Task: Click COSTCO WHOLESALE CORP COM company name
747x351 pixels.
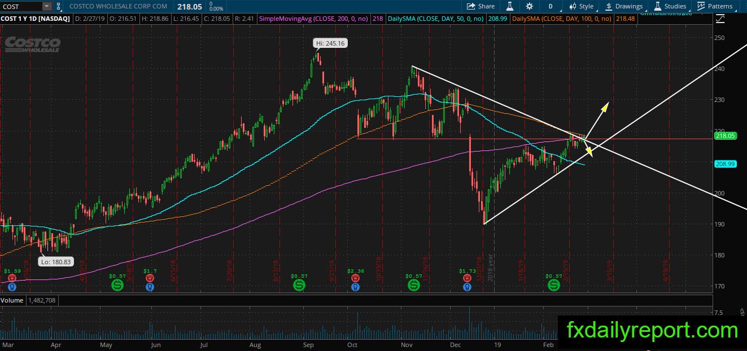Action: tap(118, 6)
